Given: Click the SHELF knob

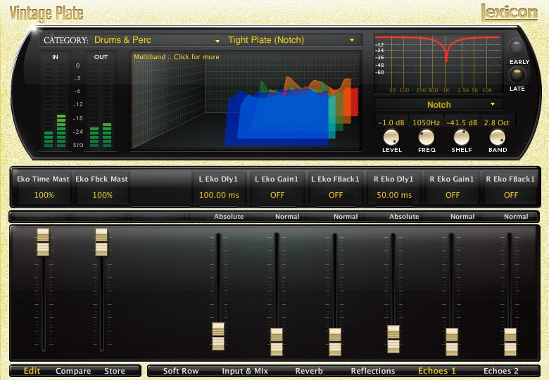Looking at the screenshot, I should coord(462,137).
